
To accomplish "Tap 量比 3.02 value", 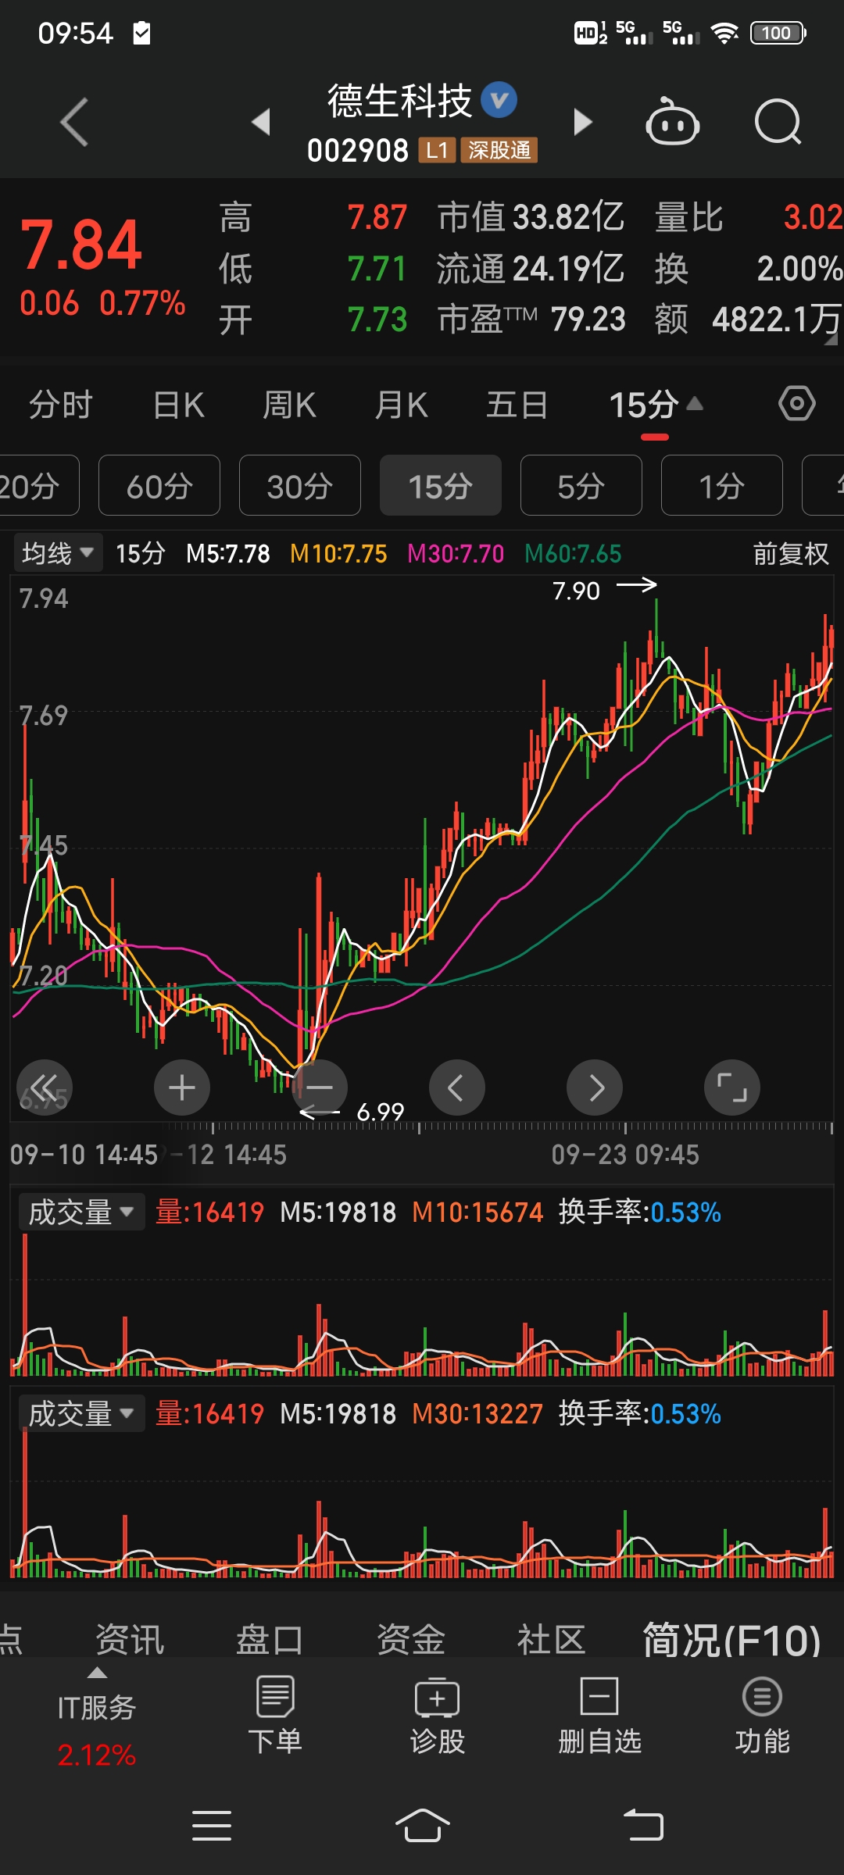I will point(749,217).
